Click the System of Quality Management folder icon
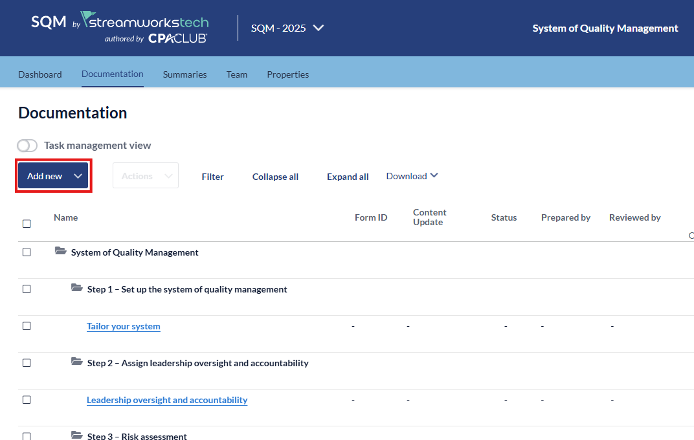Screen dimensions: 694x440 coord(61,252)
